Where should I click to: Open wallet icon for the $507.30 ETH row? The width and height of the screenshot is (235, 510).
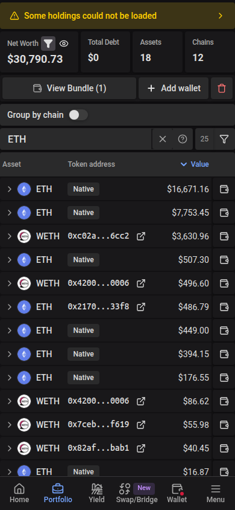tap(224, 260)
